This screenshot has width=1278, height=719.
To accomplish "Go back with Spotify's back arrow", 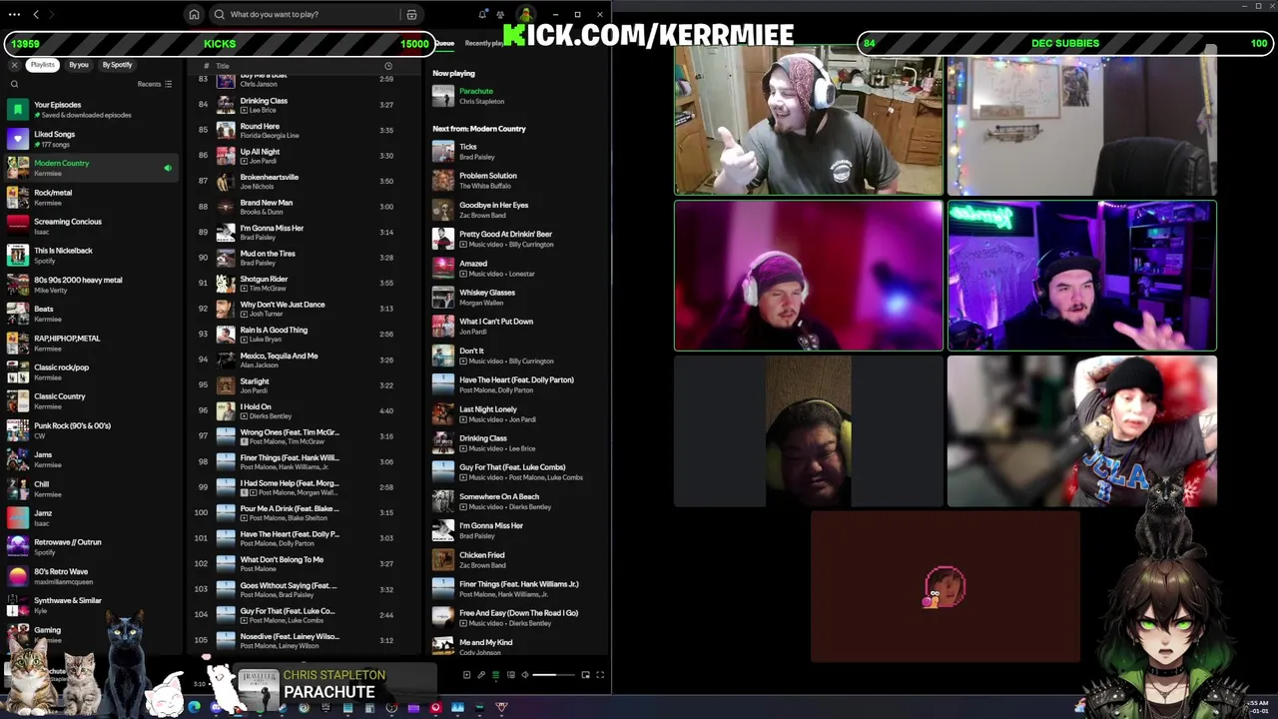I will point(36,14).
